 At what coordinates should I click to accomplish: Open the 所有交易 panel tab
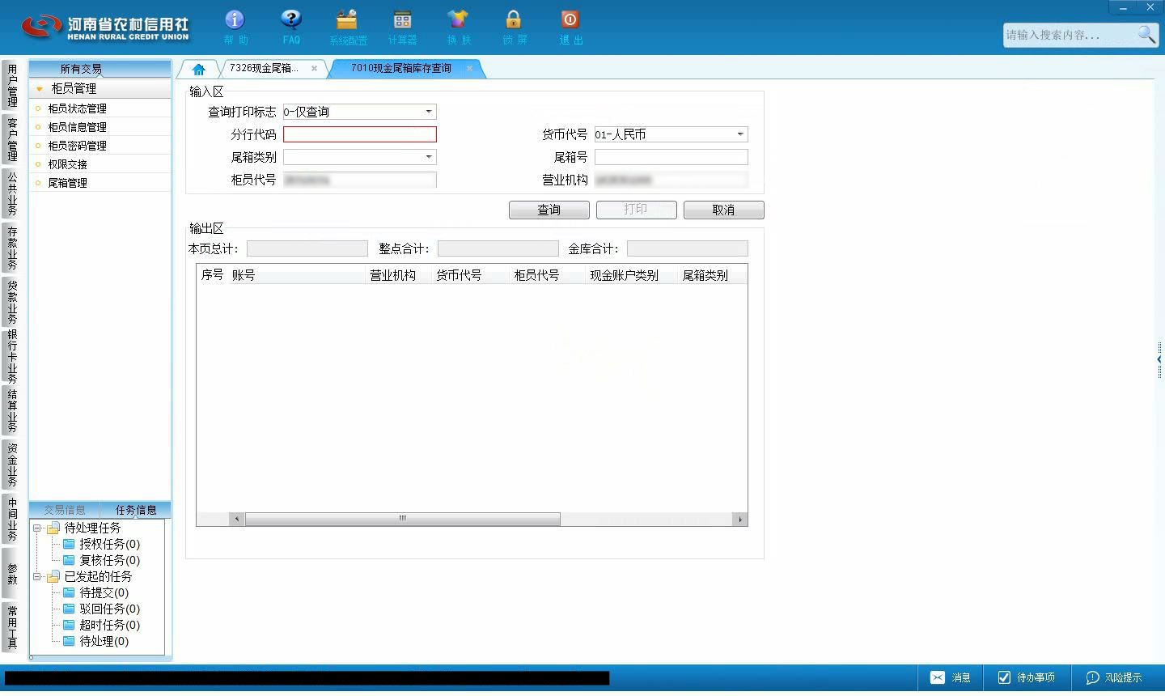(81, 69)
